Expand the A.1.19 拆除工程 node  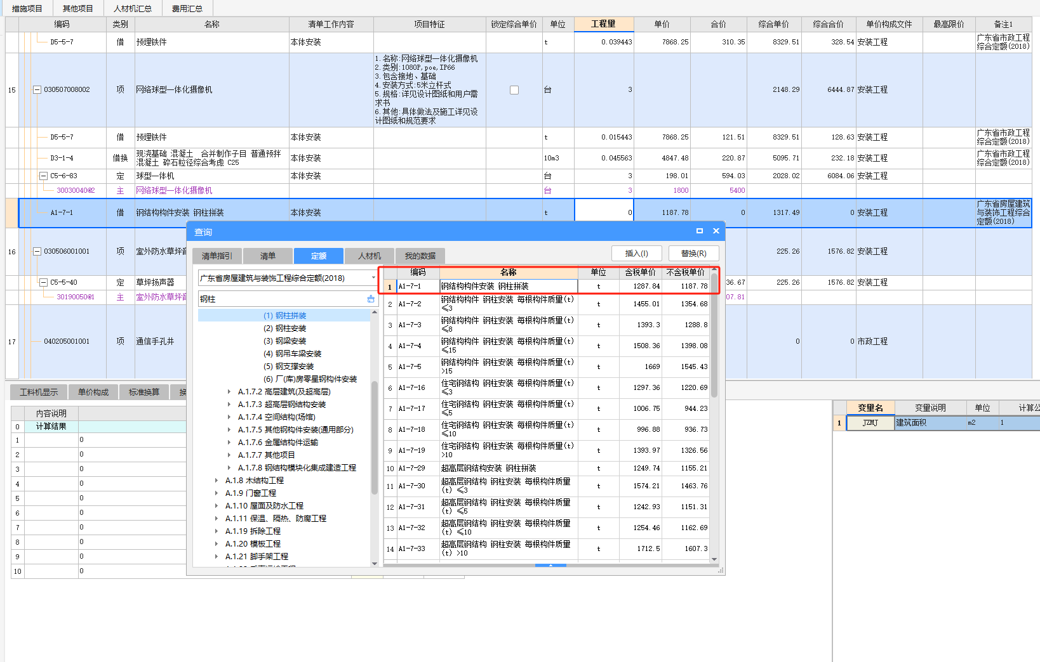217,531
